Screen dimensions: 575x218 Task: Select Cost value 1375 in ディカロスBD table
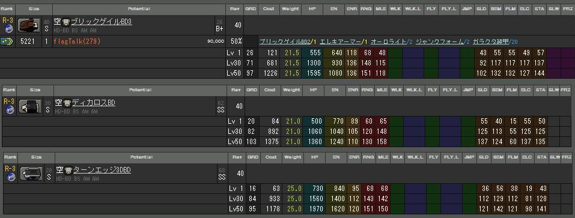[271, 141]
